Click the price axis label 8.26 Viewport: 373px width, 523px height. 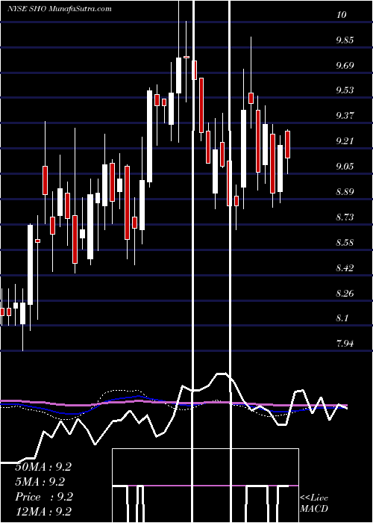(x=345, y=294)
